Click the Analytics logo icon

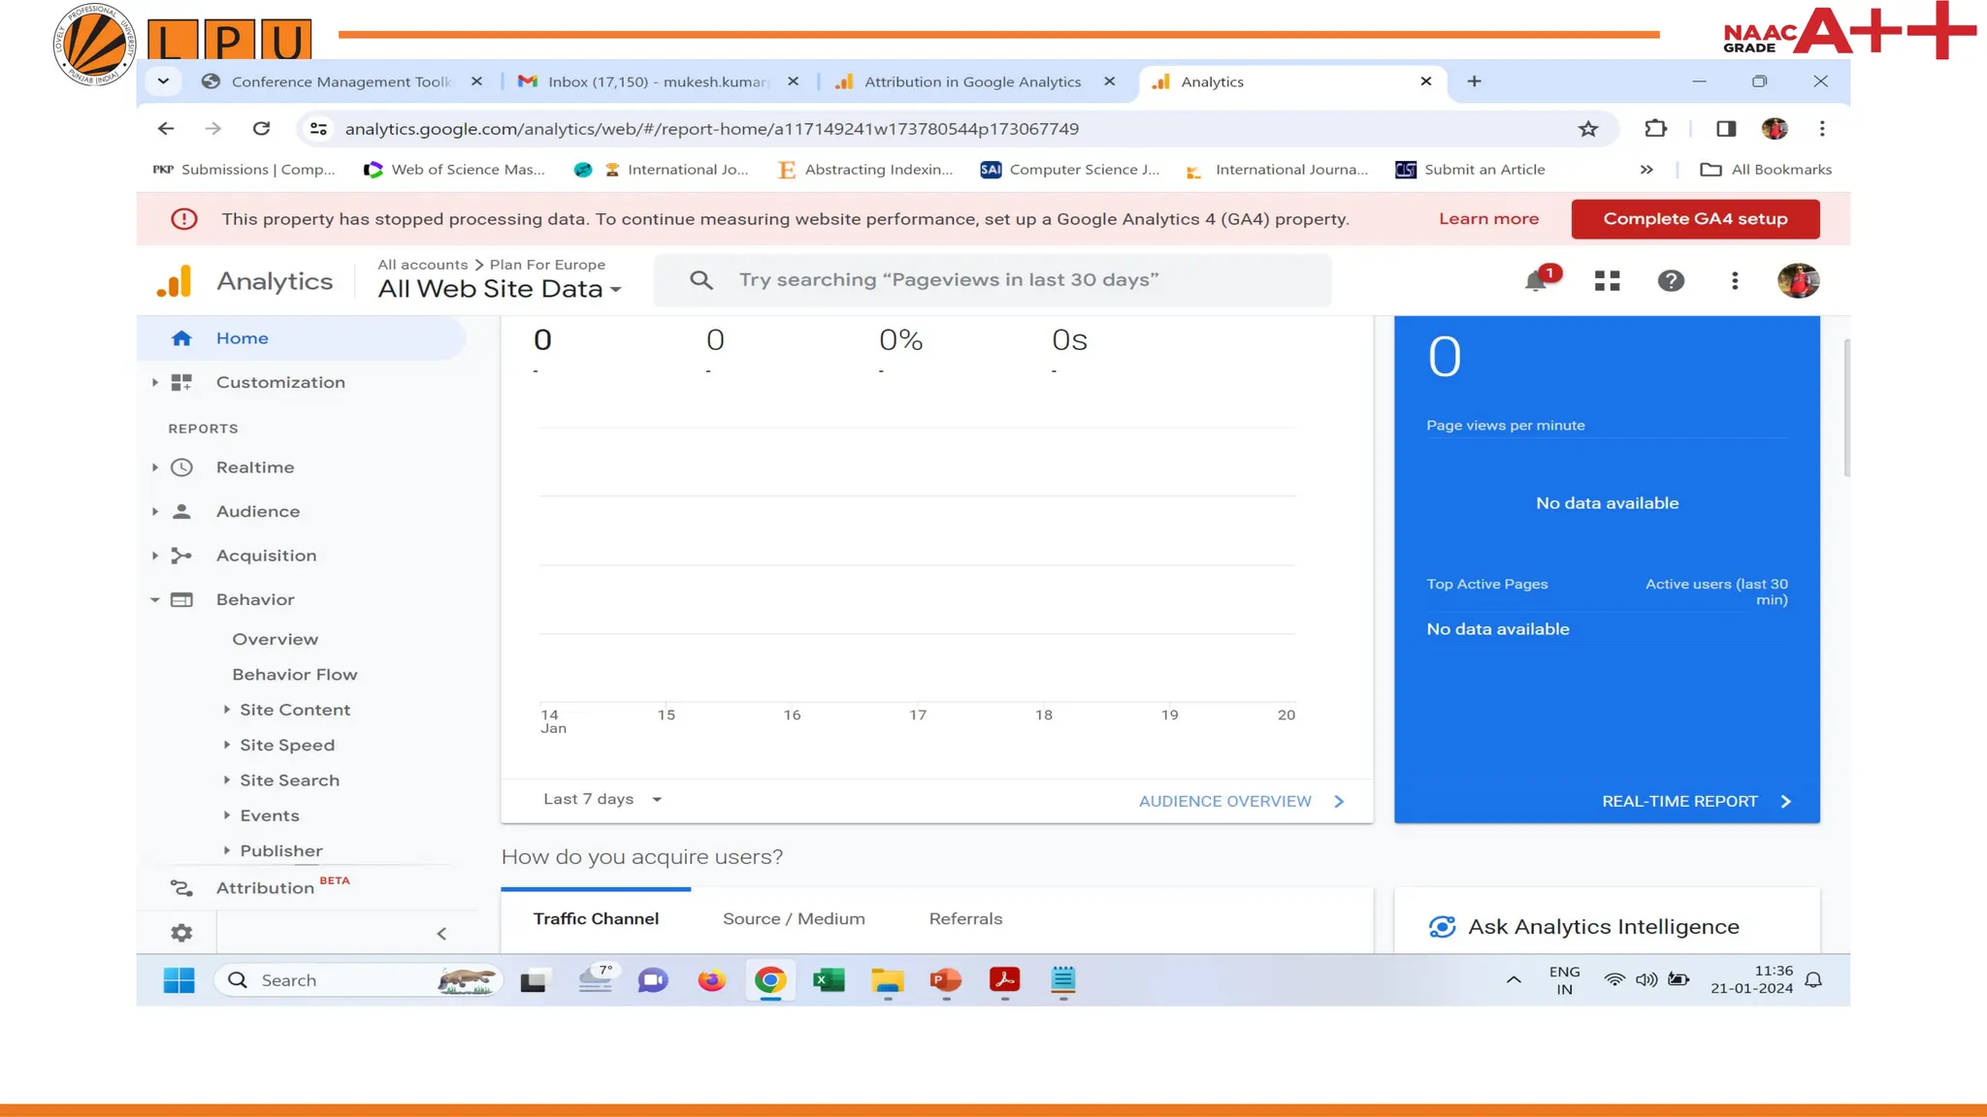pyautogui.click(x=175, y=281)
